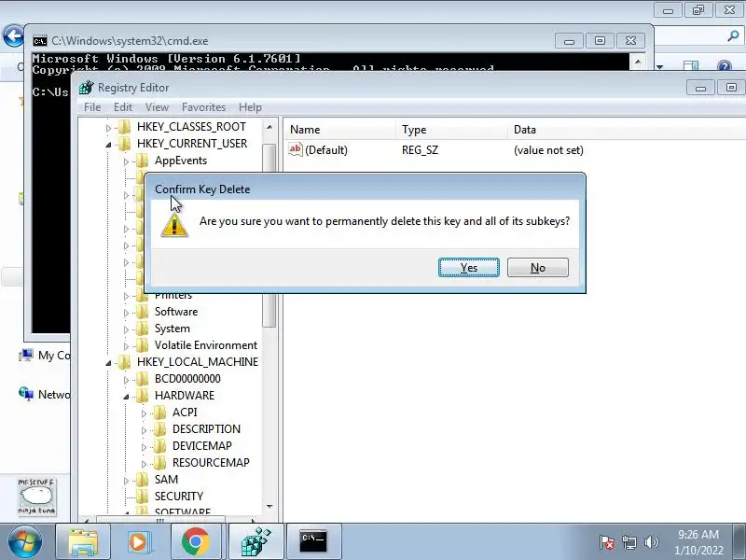Switch to Command Prompt taskbar button
The width and height of the screenshot is (746, 560).
click(x=313, y=542)
